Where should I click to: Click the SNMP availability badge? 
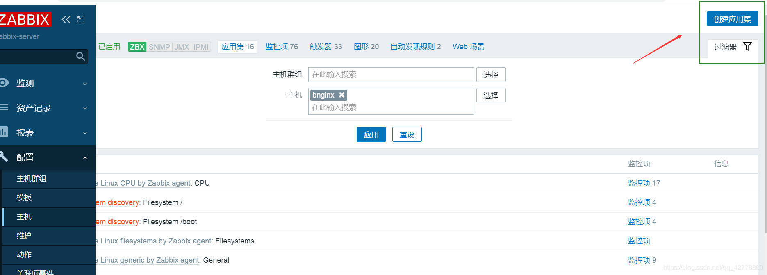pos(159,47)
